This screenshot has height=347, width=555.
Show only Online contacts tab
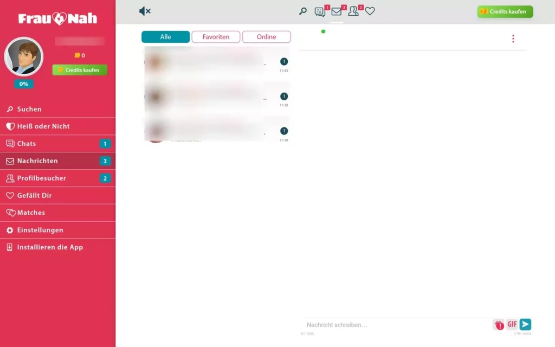click(x=266, y=37)
